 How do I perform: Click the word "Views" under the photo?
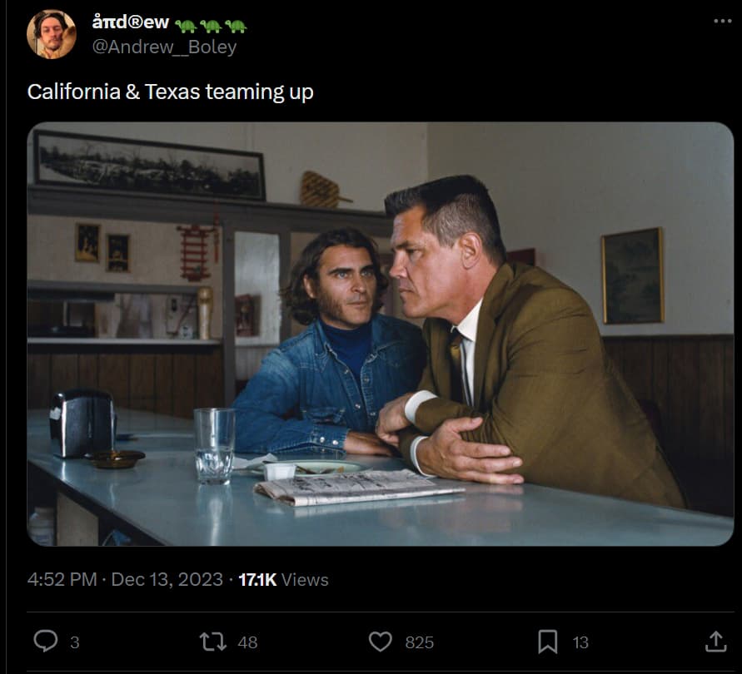tap(305, 579)
